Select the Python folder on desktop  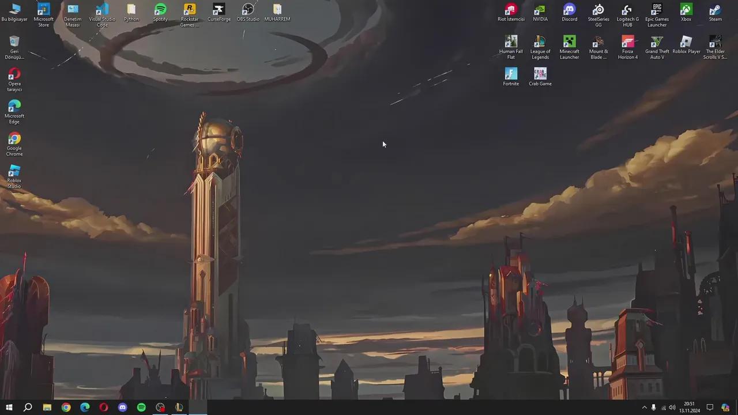pyautogui.click(x=131, y=13)
